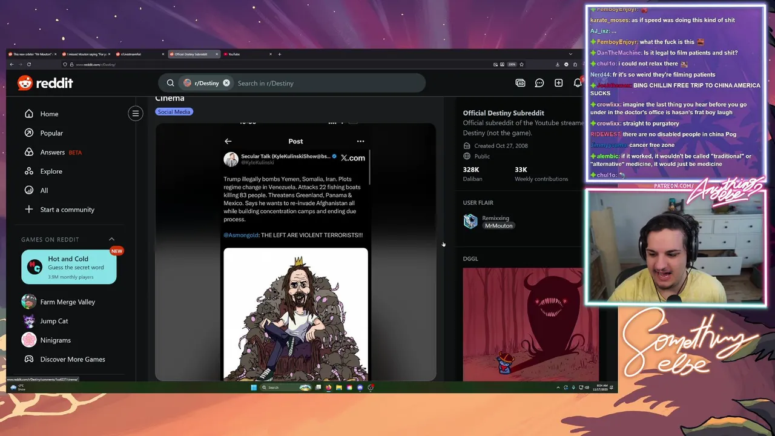Image resolution: width=775 pixels, height=436 pixels.
Task: Open the cartoon king post image
Action: (295, 314)
